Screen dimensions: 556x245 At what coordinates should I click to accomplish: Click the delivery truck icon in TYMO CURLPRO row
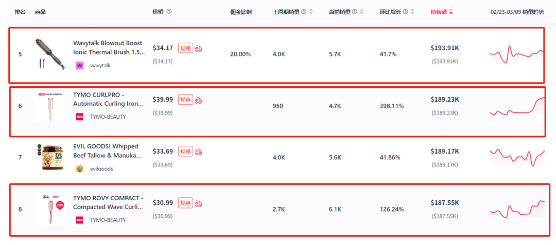coord(199,100)
